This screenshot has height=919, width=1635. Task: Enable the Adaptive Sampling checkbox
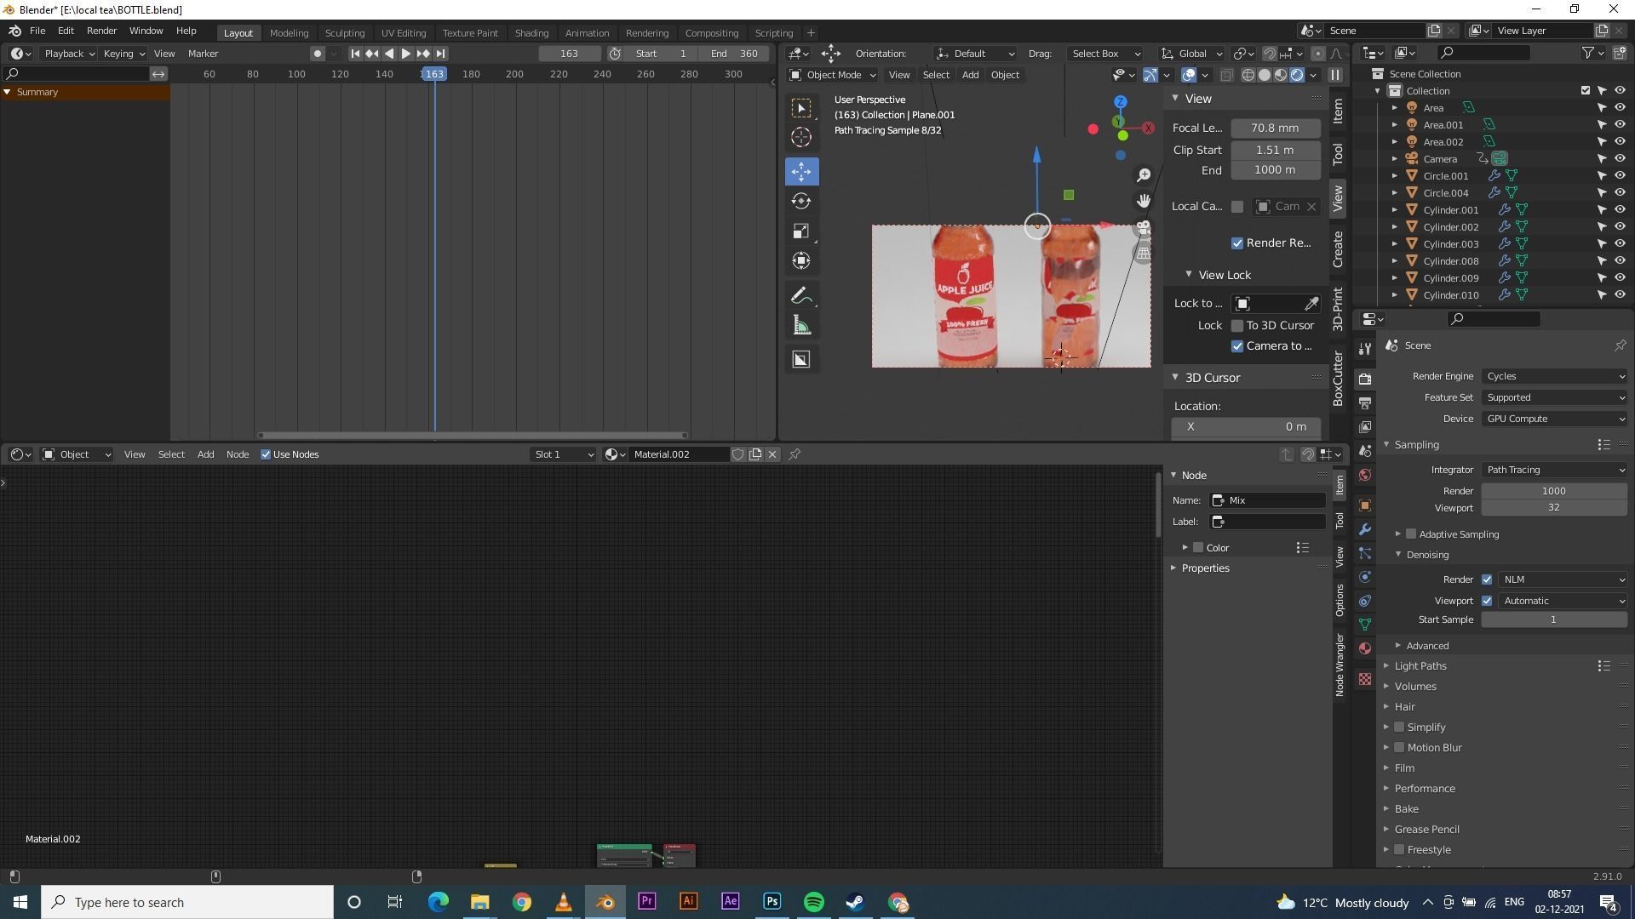point(1411,534)
